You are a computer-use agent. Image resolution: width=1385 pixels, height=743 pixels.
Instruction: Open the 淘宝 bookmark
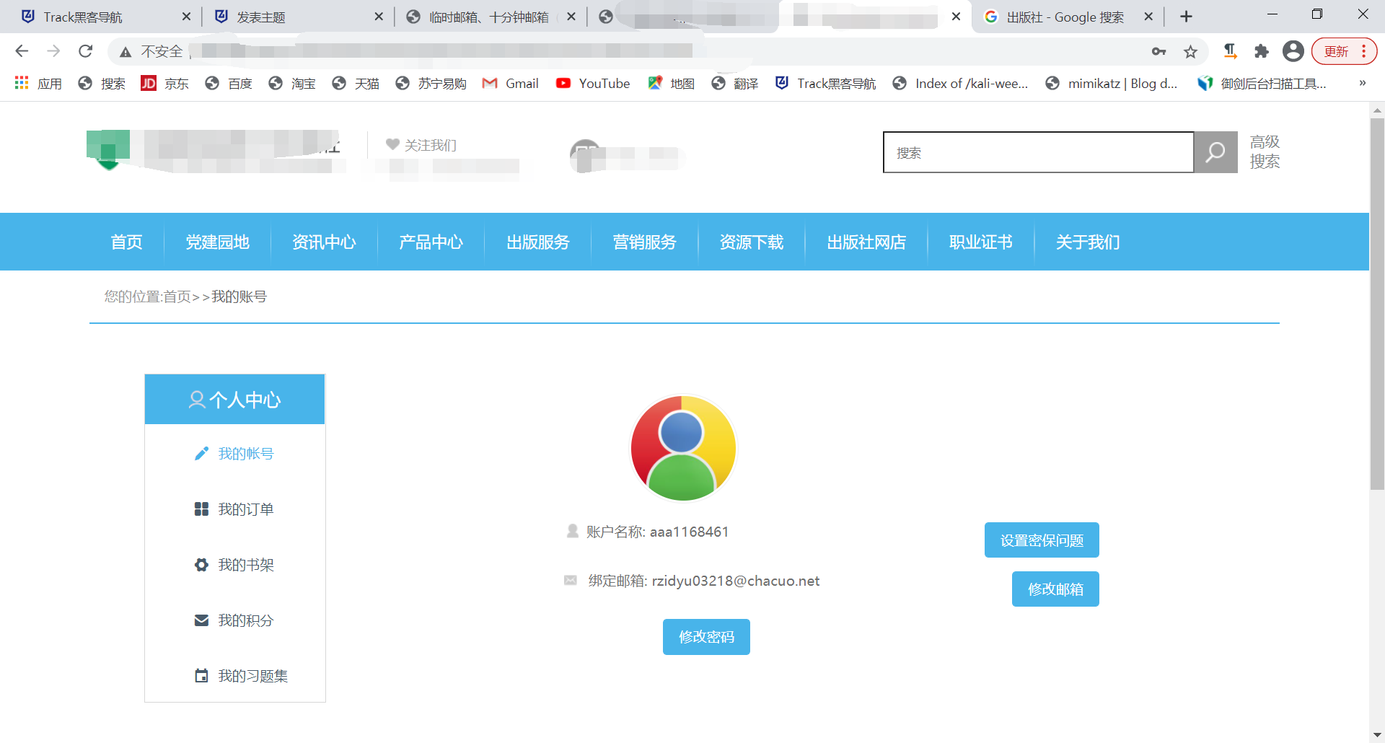tap(291, 84)
